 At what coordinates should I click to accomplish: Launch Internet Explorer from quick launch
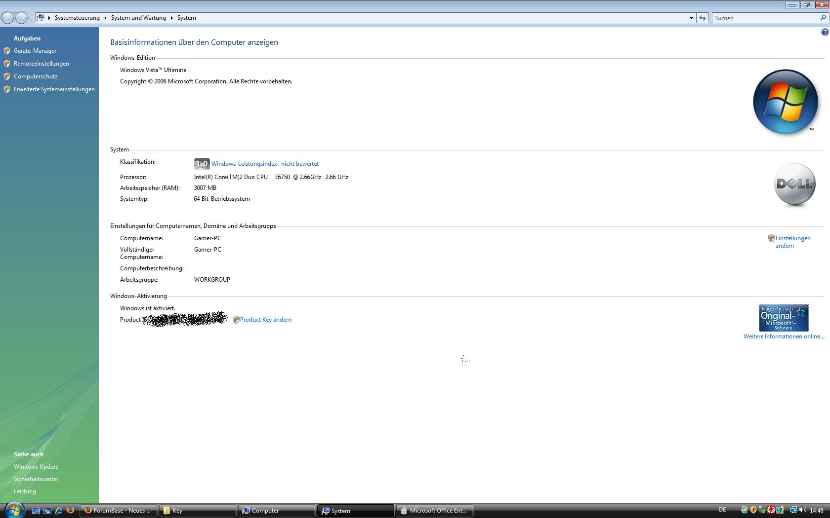click(x=59, y=511)
